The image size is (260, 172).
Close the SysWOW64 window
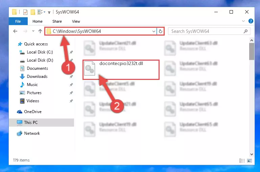(247, 12)
